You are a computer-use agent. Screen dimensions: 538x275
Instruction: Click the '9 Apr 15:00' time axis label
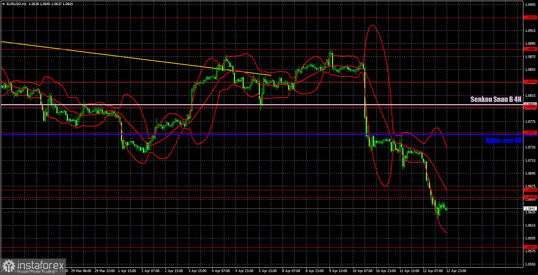[338, 271]
